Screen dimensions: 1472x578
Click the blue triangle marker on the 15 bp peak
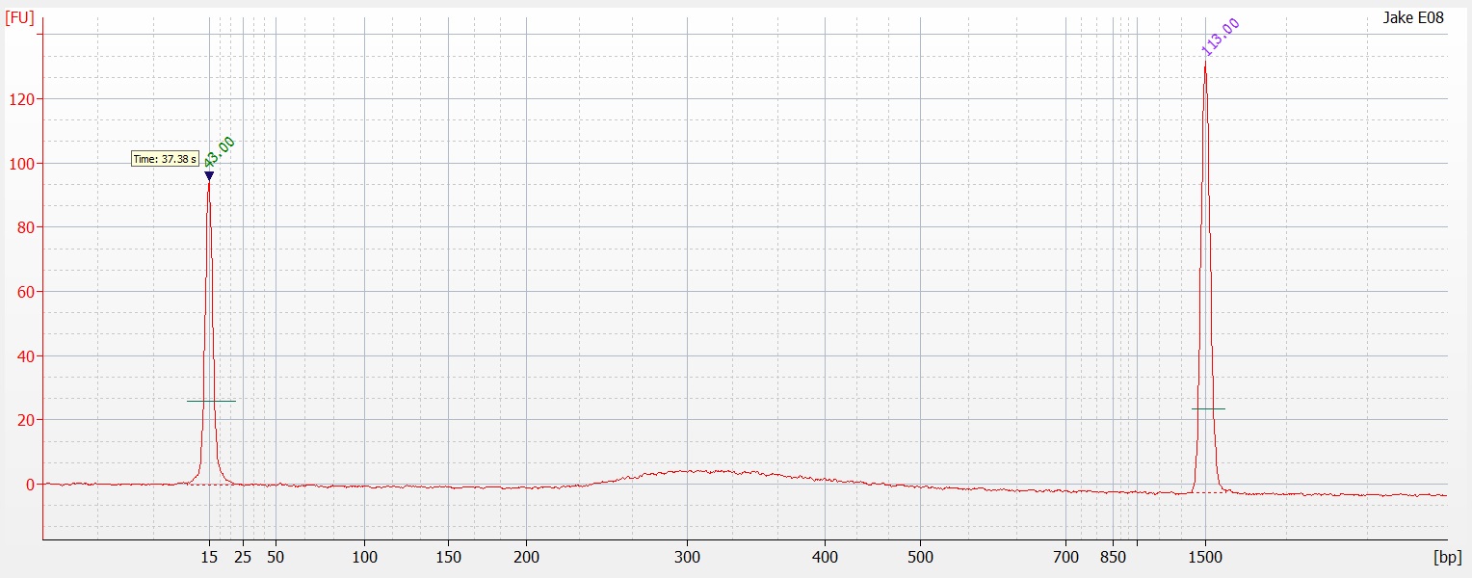[209, 175]
